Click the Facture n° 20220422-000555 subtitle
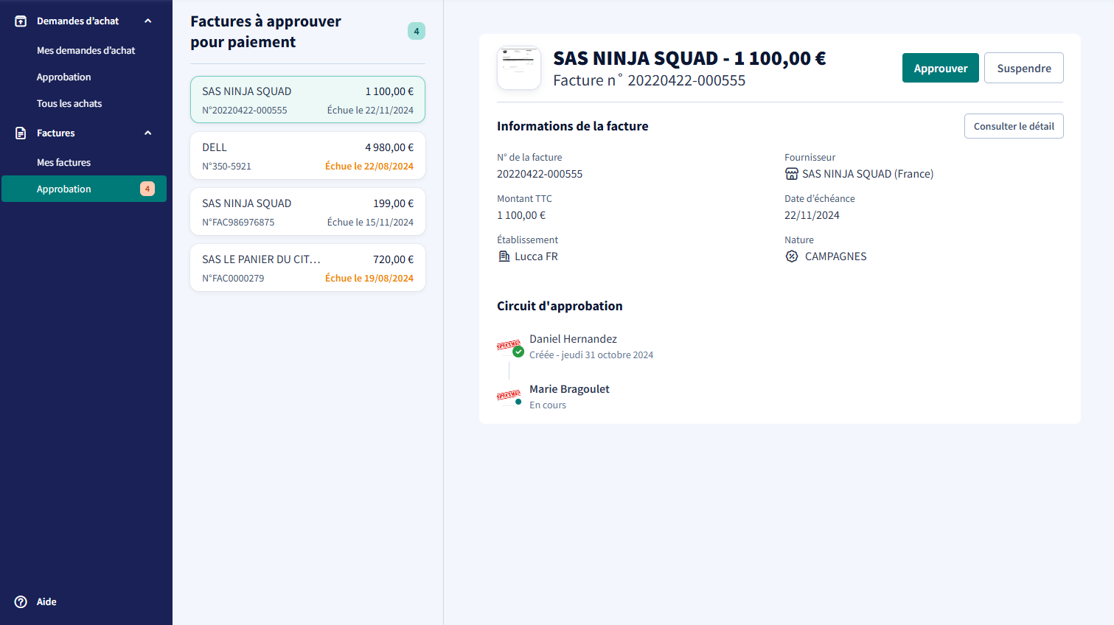 pos(650,80)
